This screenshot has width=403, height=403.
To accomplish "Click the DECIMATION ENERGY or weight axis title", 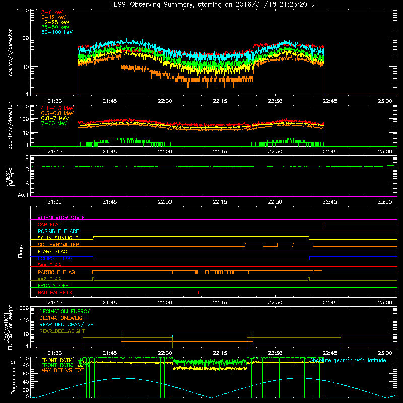I will (x=8, y=327).
